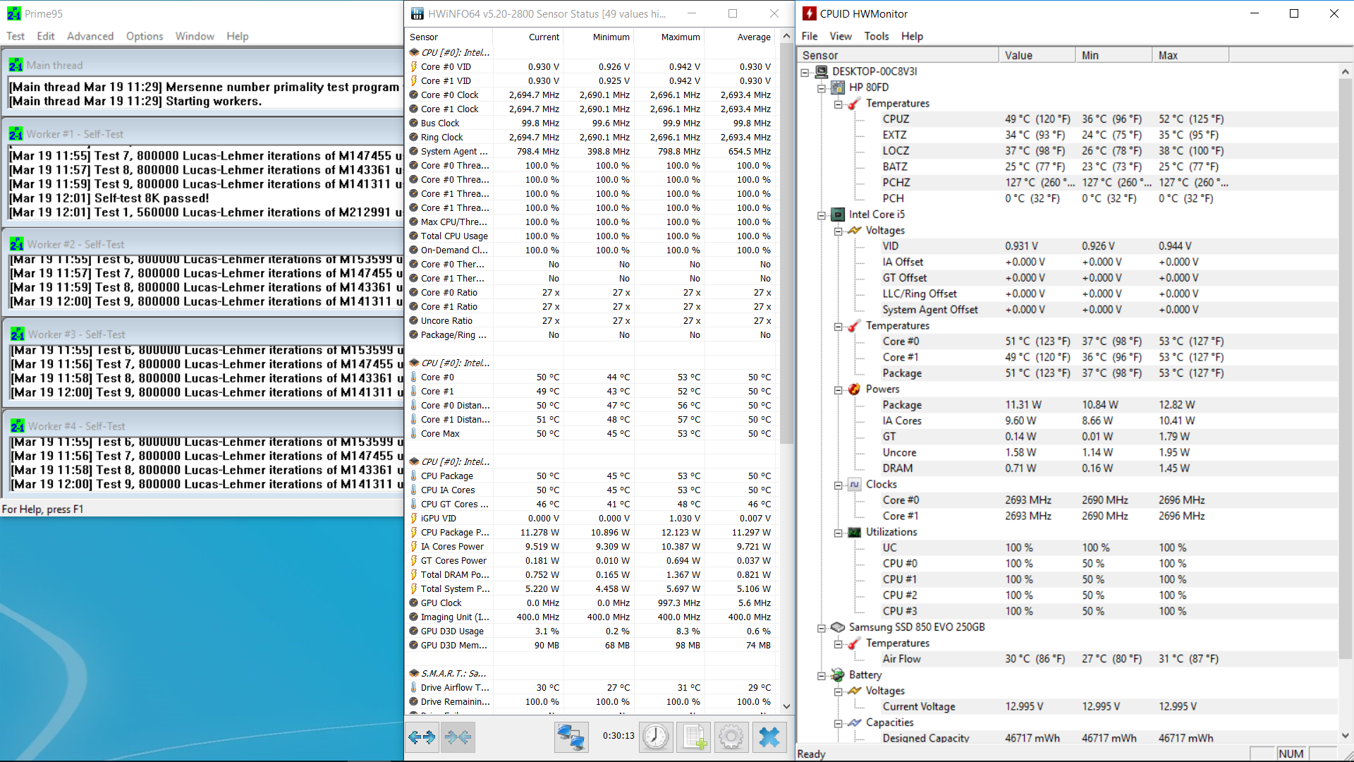This screenshot has width=1354, height=762.
Task: Click Worker #1 Self-Test window icon
Action: coord(16,134)
